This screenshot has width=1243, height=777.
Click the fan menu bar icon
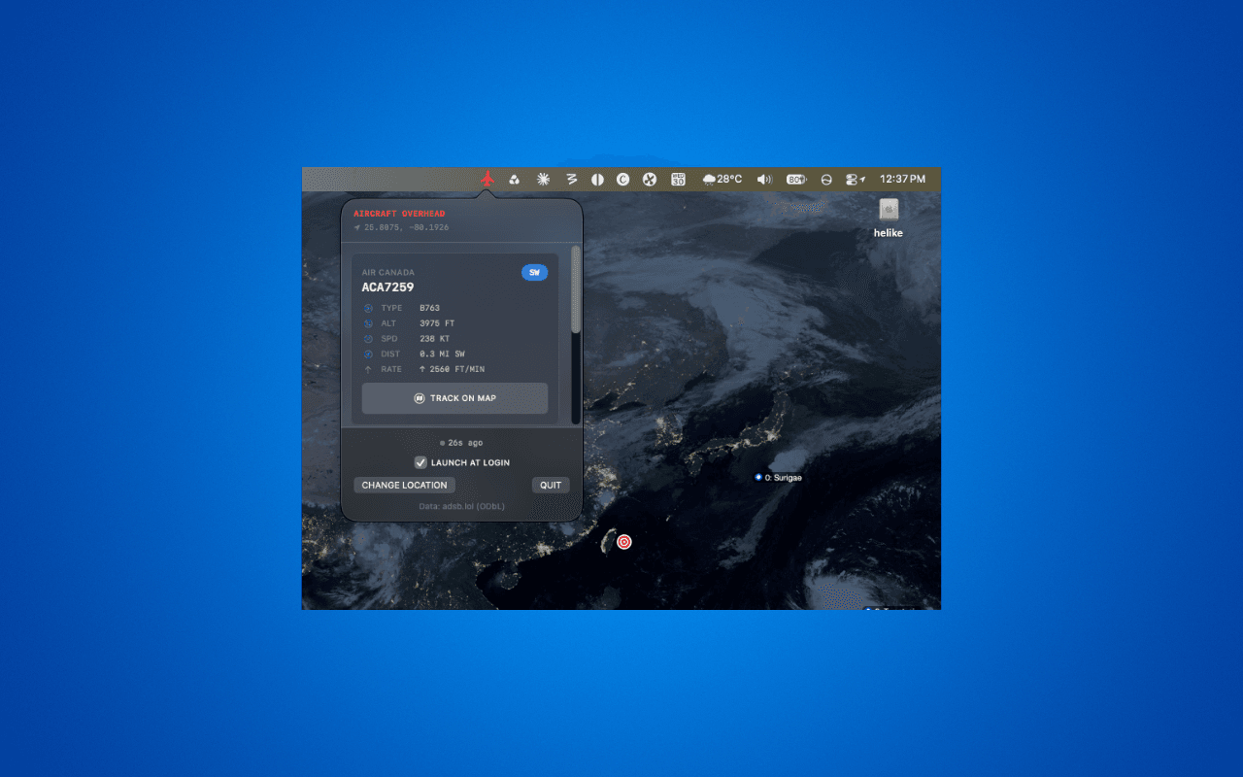click(x=650, y=179)
